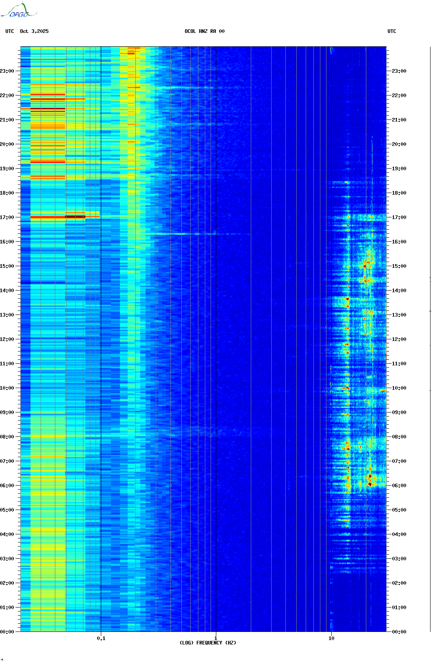Click 00:00 on the left time axis
The image size is (448, 664).
[7, 632]
